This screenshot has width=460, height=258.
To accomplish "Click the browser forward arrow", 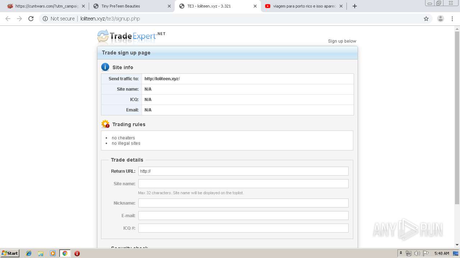I will click(x=19, y=19).
